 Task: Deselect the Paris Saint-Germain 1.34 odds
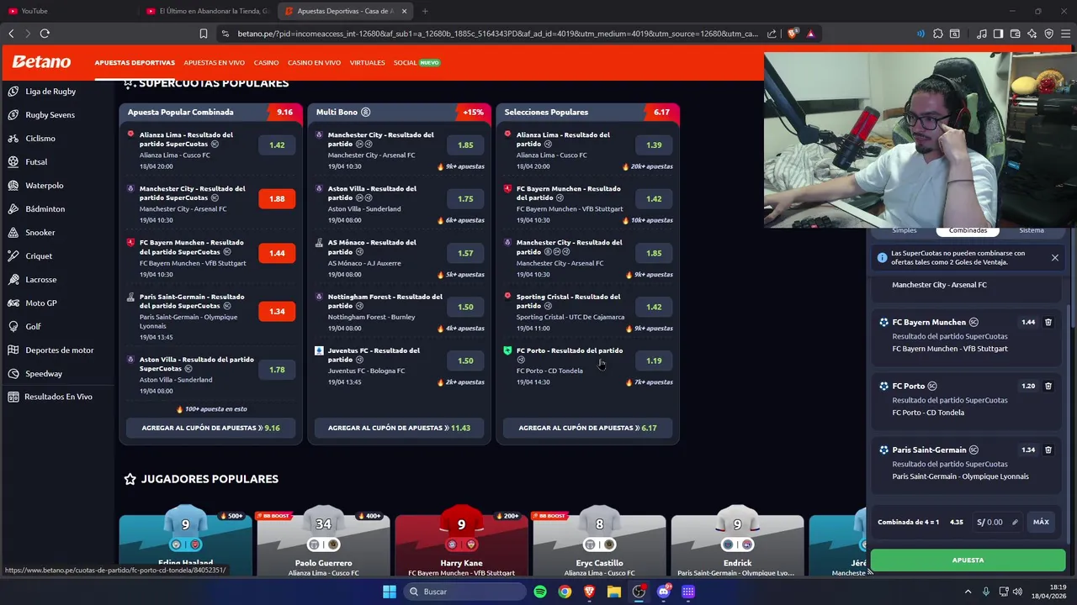(x=277, y=311)
